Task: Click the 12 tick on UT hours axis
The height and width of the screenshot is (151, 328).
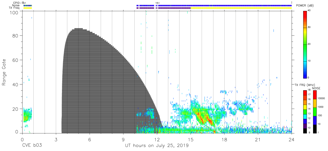Action: pyautogui.click(x=157, y=139)
